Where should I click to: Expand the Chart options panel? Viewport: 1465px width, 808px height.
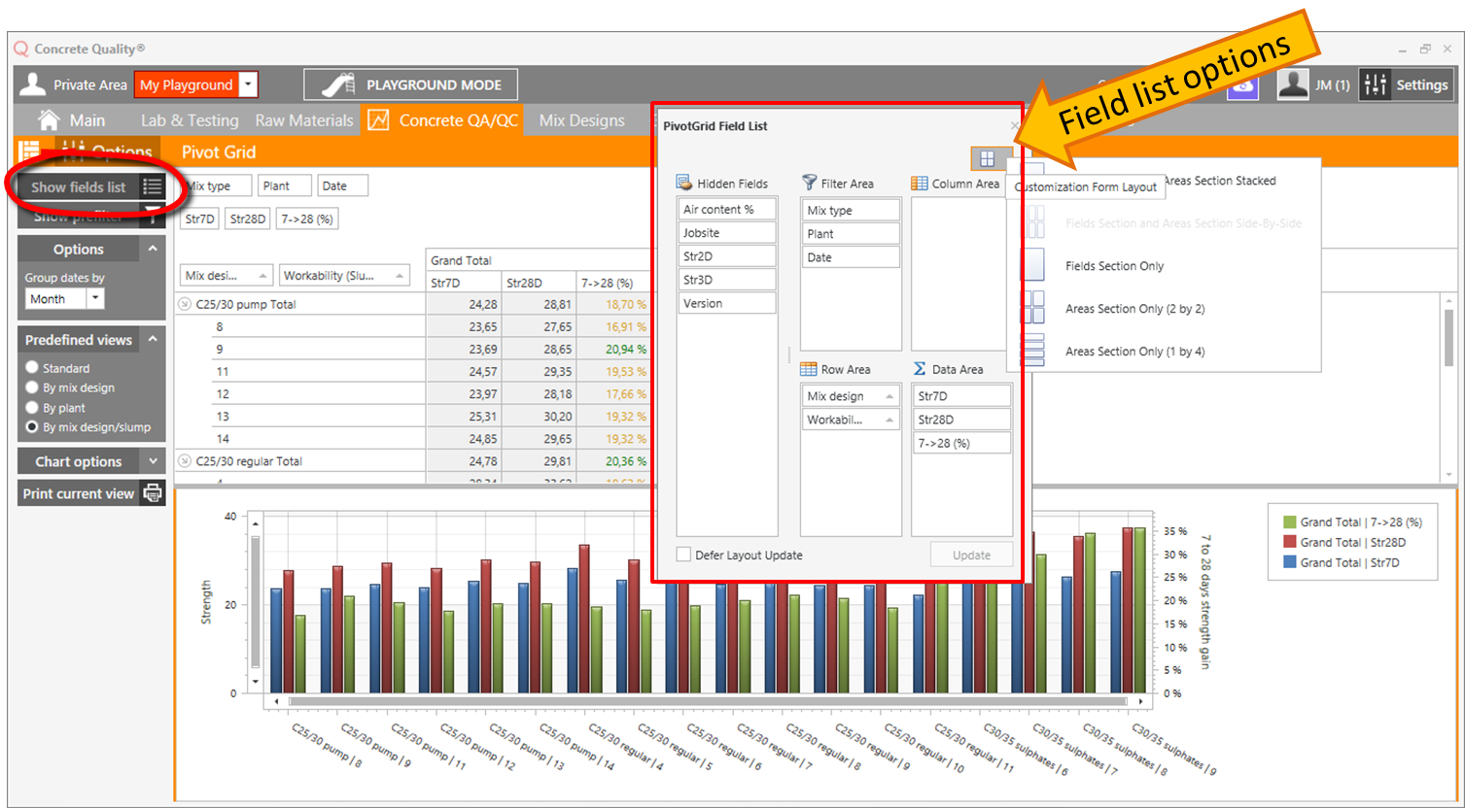pyautogui.click(x=153, y=461)
